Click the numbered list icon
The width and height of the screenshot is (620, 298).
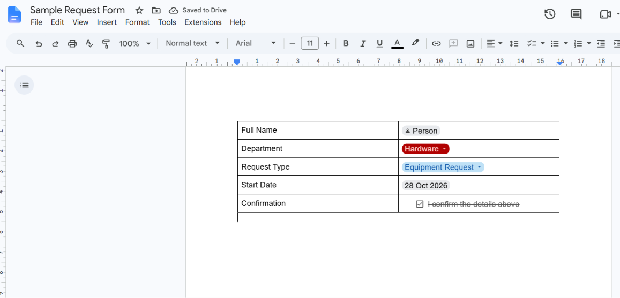(x=578, y=43)
